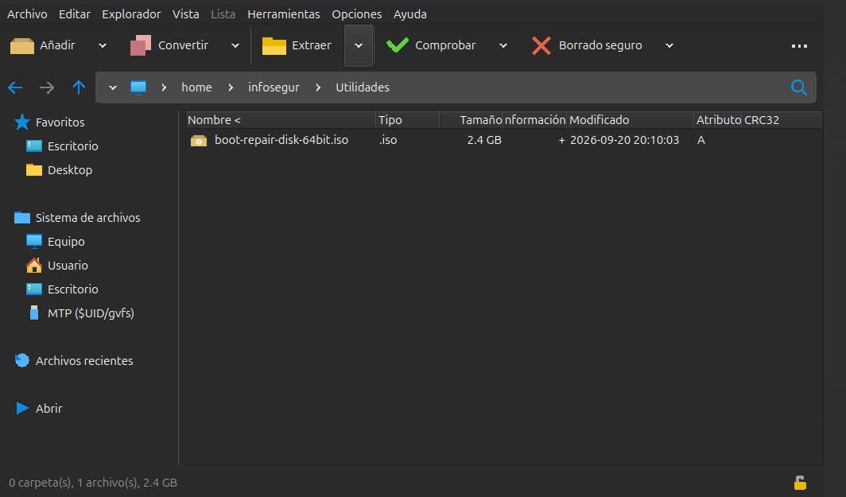Open the Opciones menu
The image size is (846, 497).
(x=357, y=14)
